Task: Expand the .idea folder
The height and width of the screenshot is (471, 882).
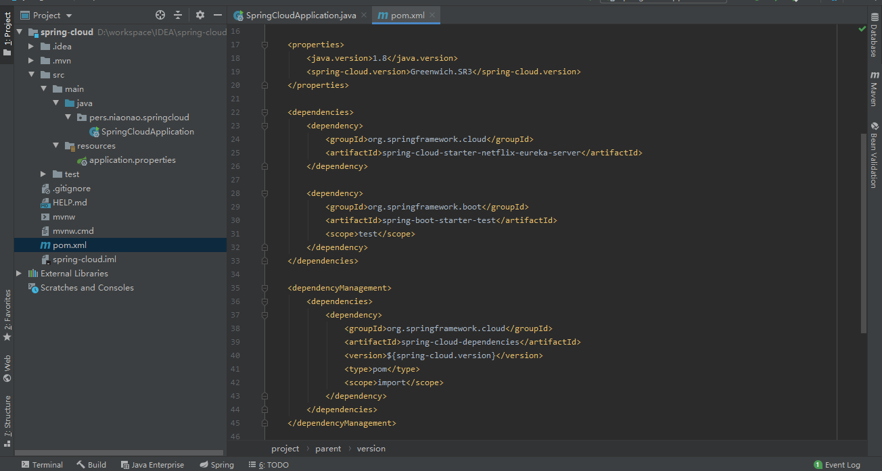Action: (31, 47)
